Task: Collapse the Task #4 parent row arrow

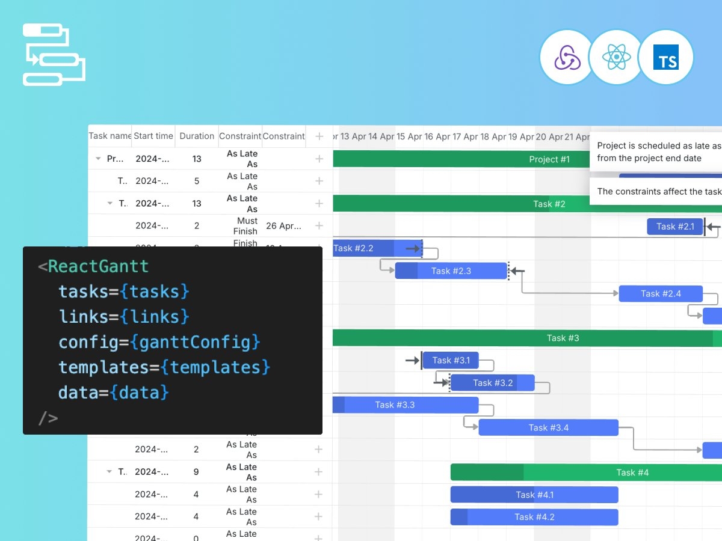Action: [110, 472]
